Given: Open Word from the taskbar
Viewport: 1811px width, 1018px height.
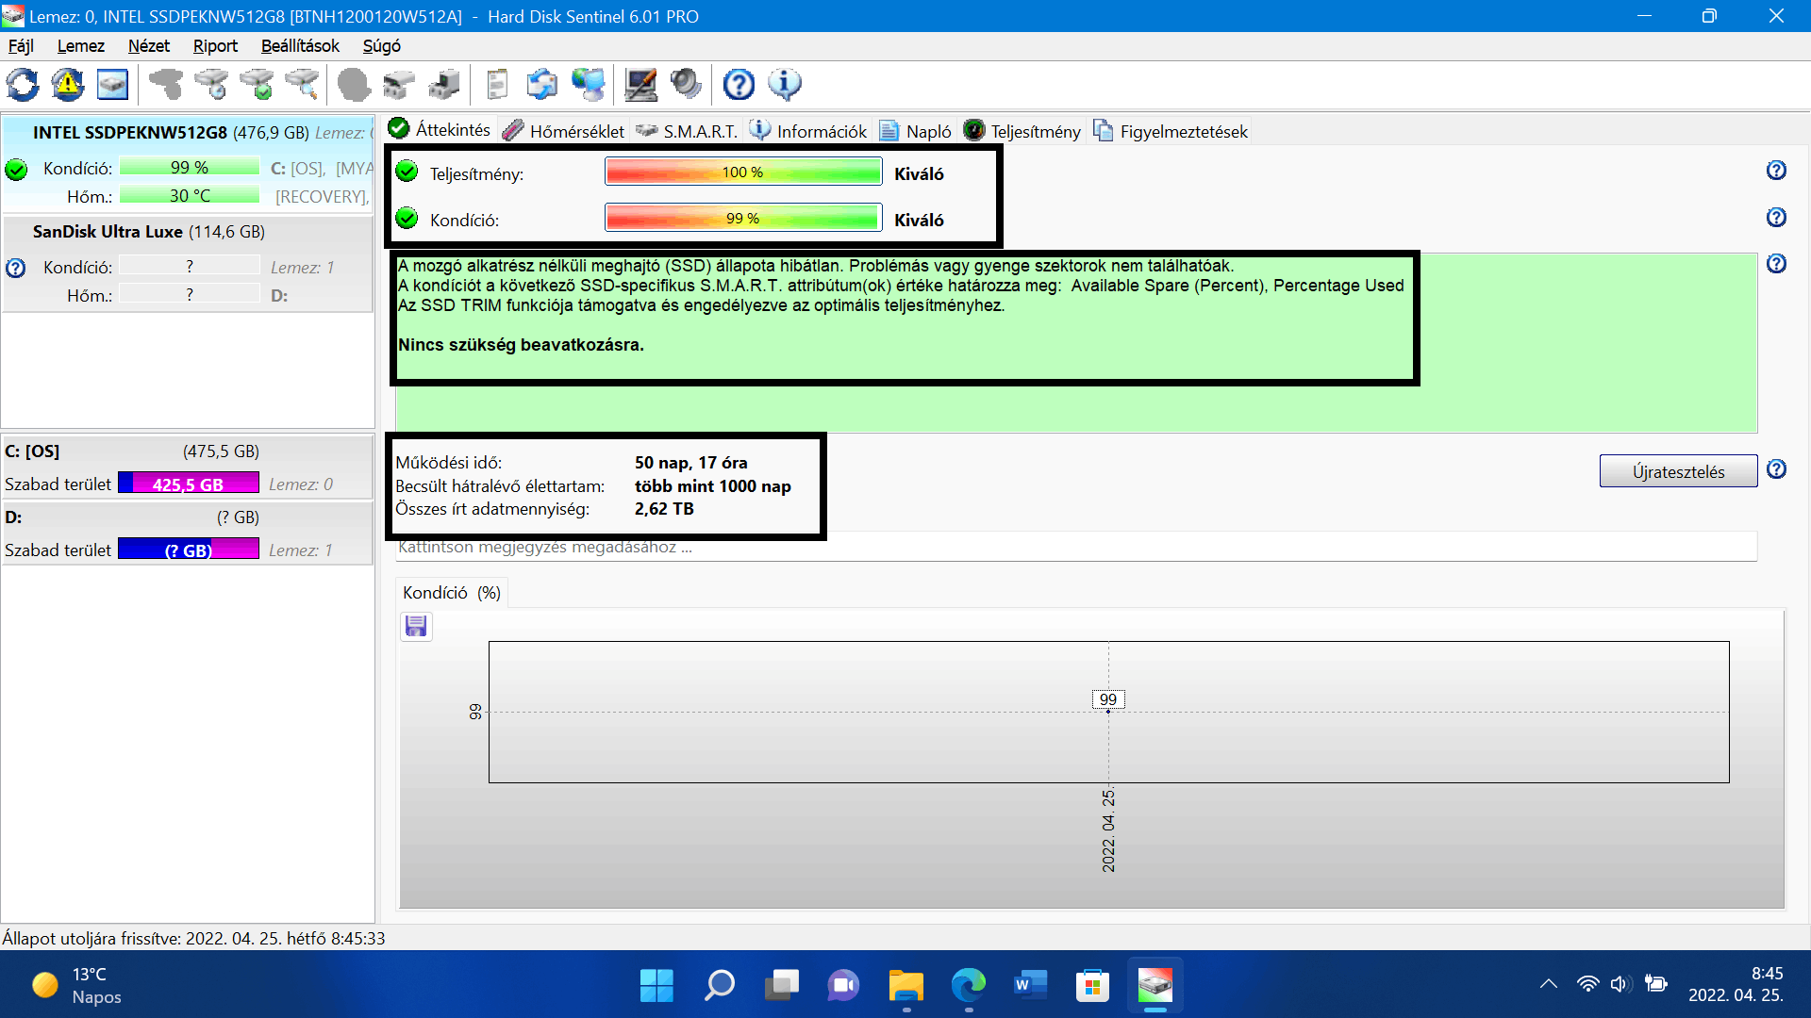Looking at the screenshot, I should (1030, 986).
